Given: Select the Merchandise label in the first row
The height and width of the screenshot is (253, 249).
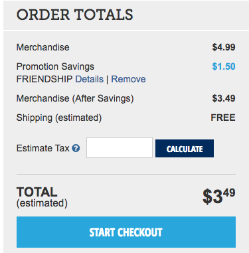Looking at the screenshot, I should tap(43, 47).
